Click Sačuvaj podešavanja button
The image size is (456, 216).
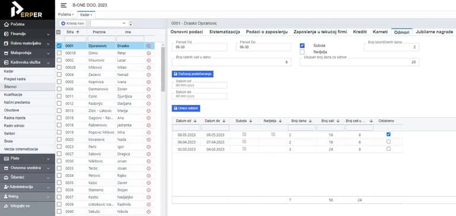tap(192, 74)
